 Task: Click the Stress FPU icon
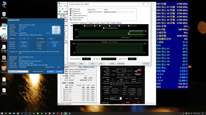point(71,11)
